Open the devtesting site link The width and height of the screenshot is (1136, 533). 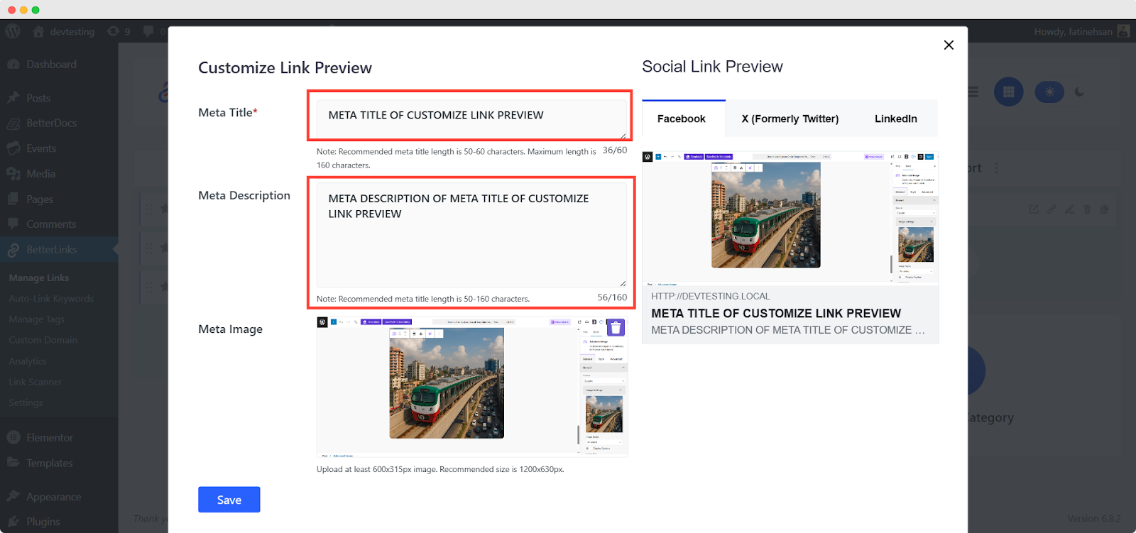coord(64,31)
